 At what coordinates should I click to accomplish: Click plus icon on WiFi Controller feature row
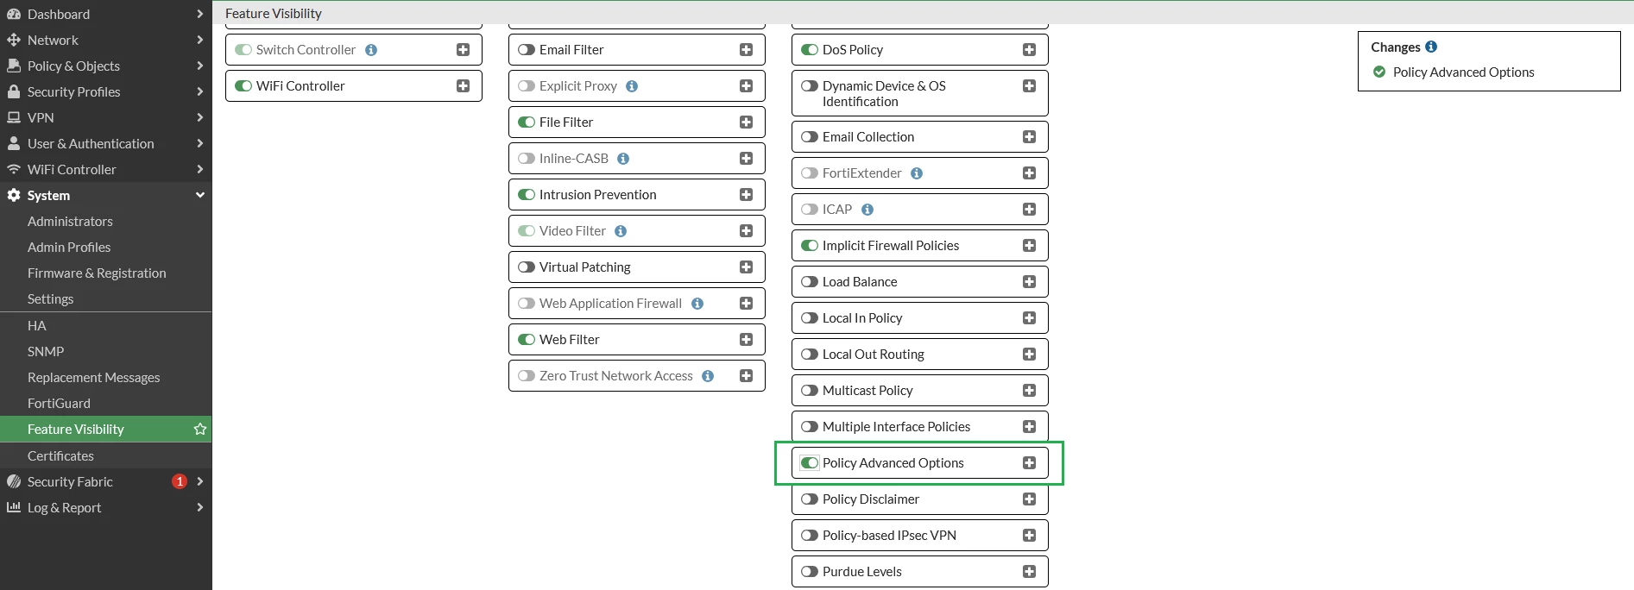[463, 86]
